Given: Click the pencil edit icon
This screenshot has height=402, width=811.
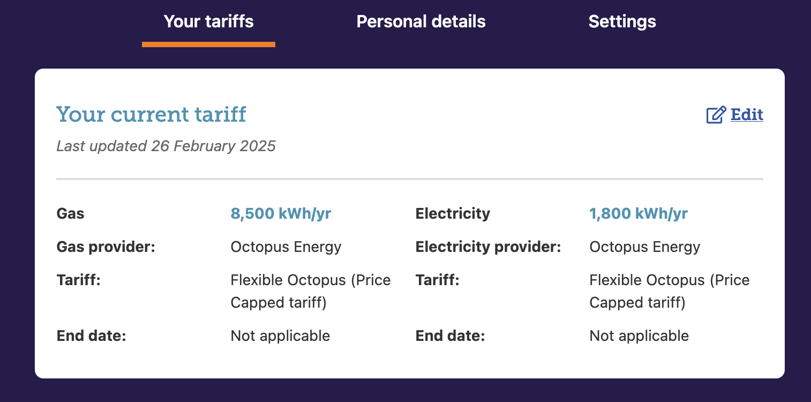Looking at the screenshot, I should point(716,115).
